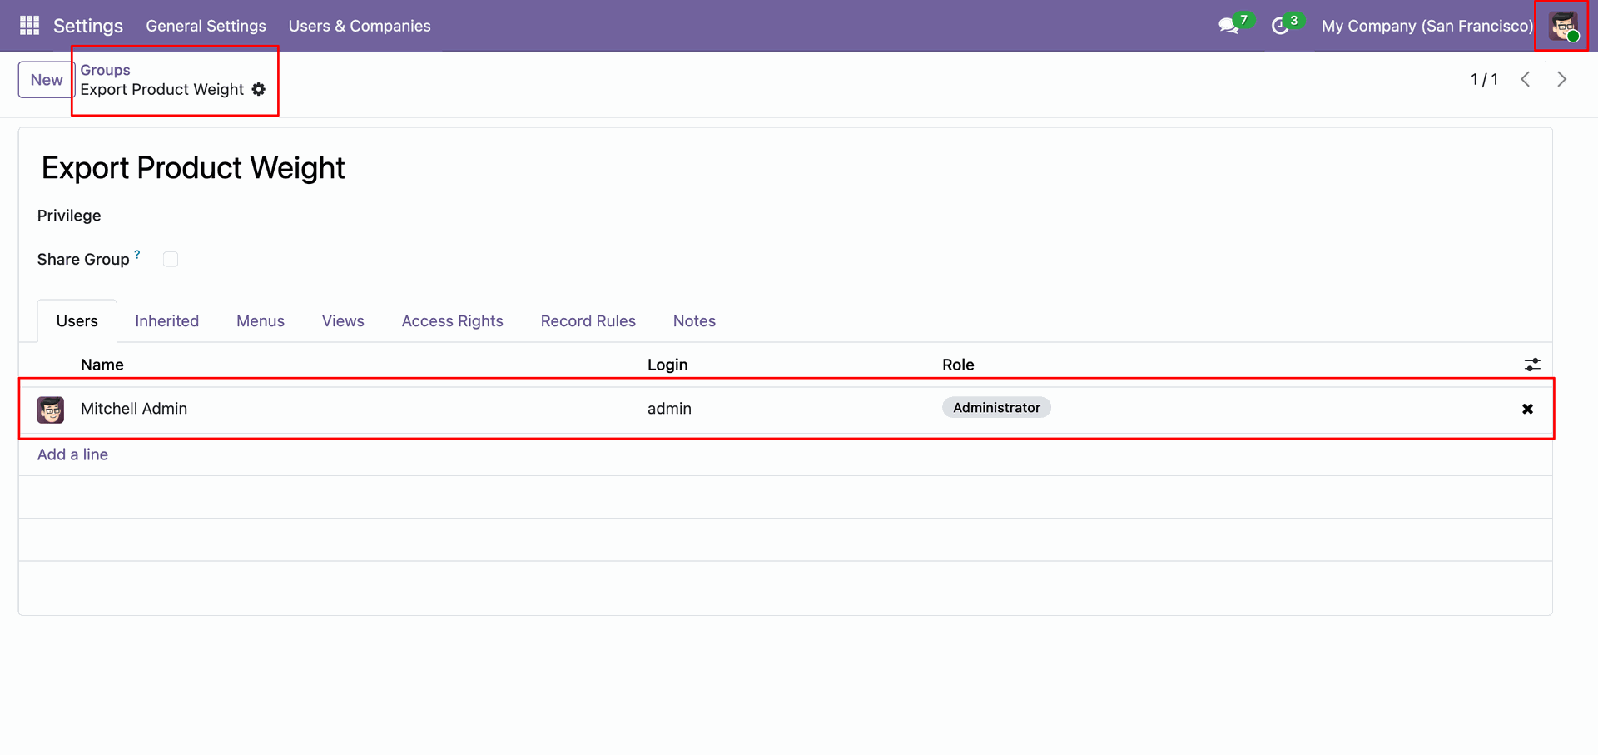This screenshot has height=755, width=1598.
Task: Click the Add a line link
Action: pos(72,454)
